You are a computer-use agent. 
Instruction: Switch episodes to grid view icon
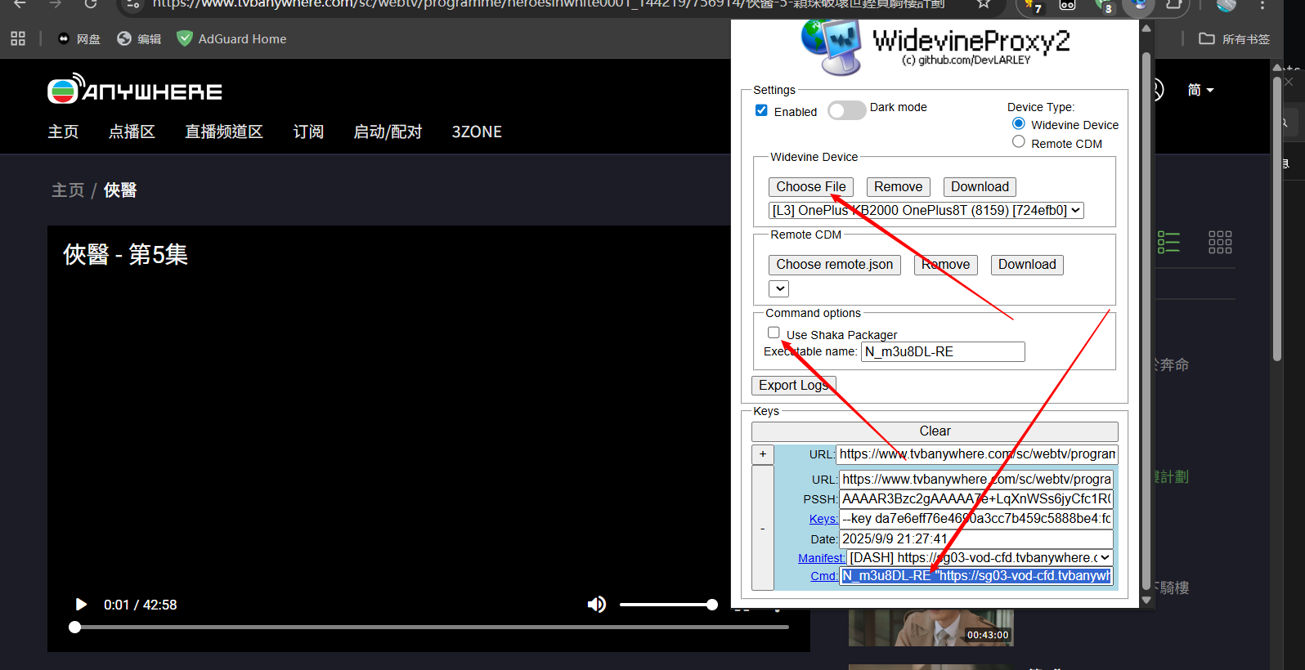pos(1220,242)
